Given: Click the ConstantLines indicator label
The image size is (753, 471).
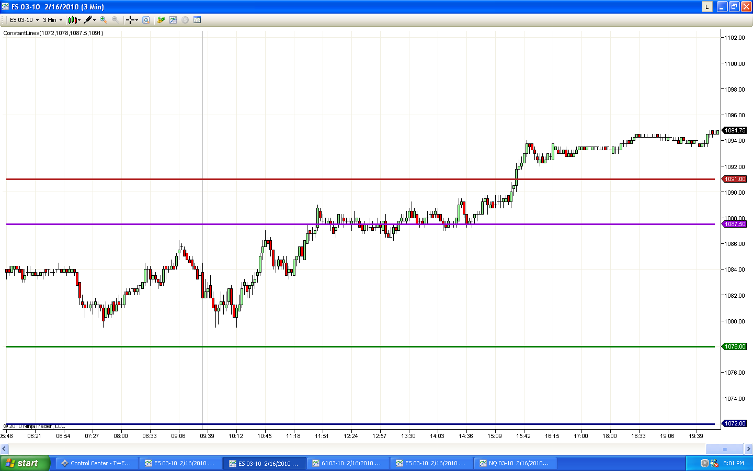Looking at the screenshot, I should click(x=53, y=33).
